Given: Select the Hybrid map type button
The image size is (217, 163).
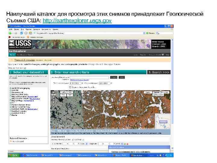Looking at the screenshot, I should click(x=165, y=92).
